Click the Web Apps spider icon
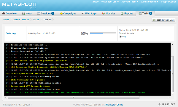 [x=83, y=14]
